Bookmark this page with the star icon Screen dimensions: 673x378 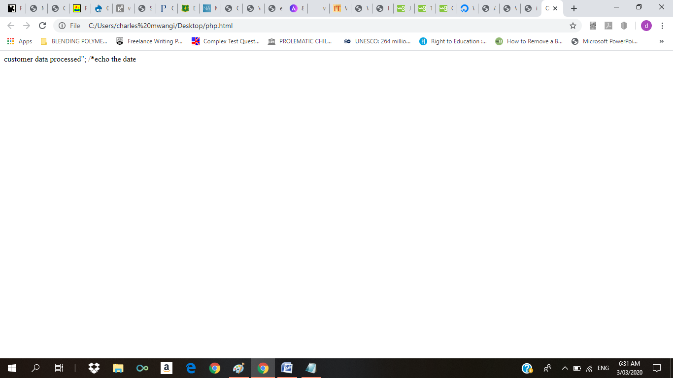pyautogui.click(x=572, y=26)
